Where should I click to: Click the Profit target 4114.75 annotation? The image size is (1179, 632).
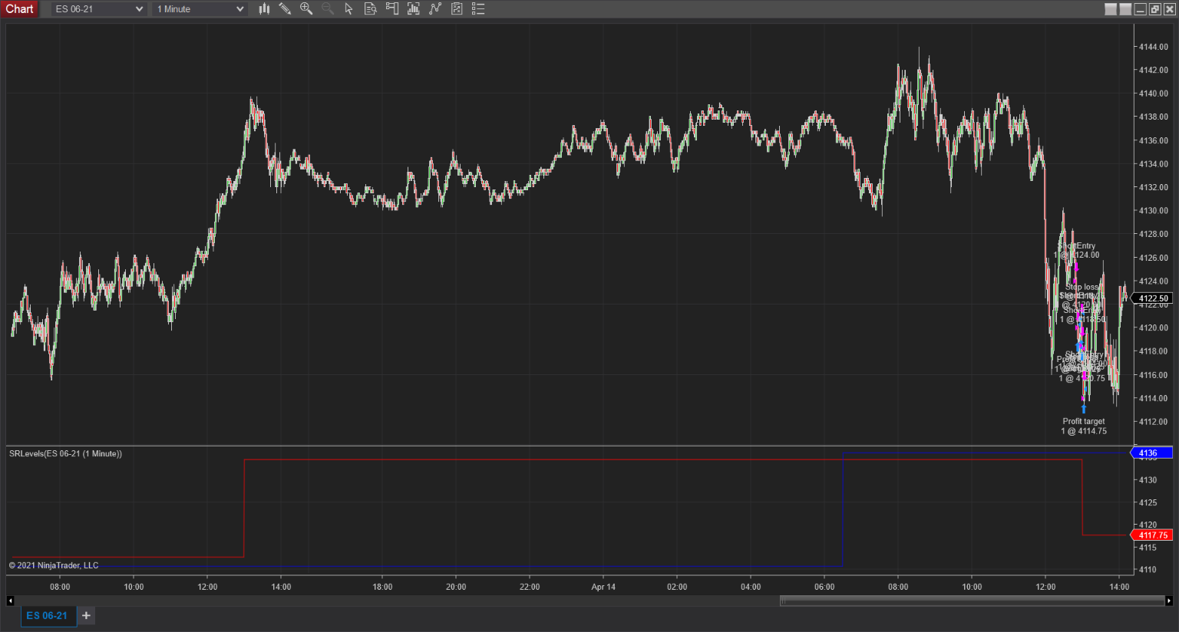click(x=1084, y=426)
